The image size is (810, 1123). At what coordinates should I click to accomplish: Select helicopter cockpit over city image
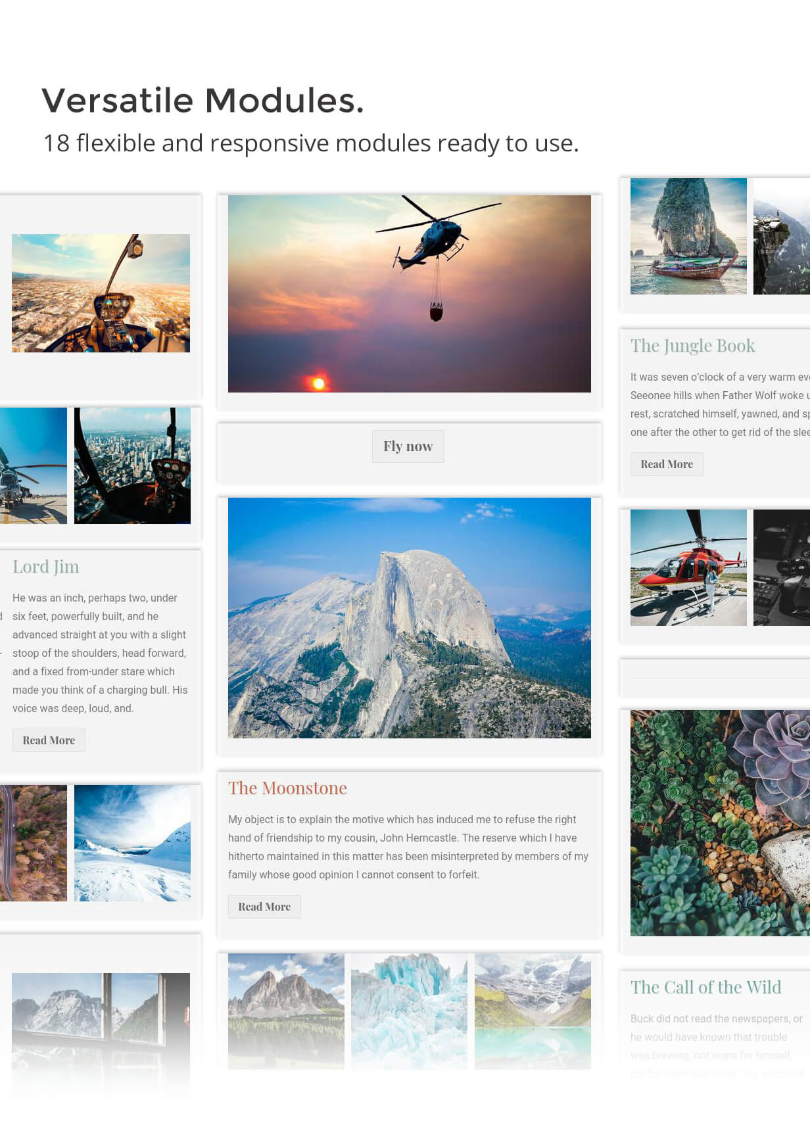click(x=101, y=293)
